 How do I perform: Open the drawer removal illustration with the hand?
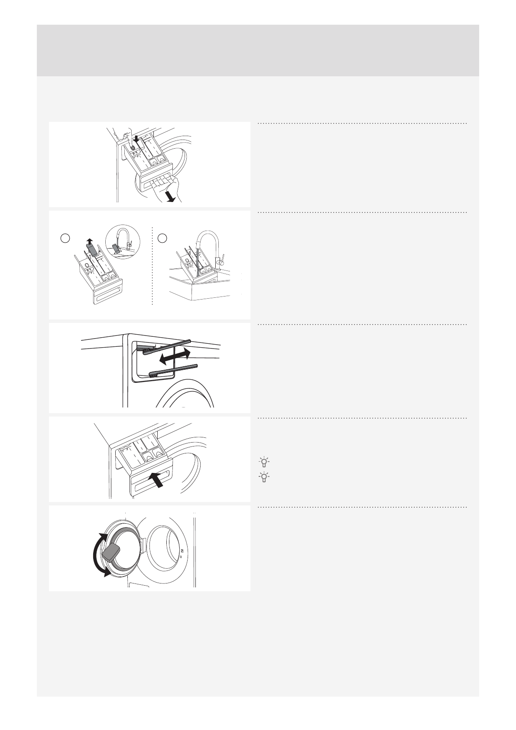click(149, 164)
